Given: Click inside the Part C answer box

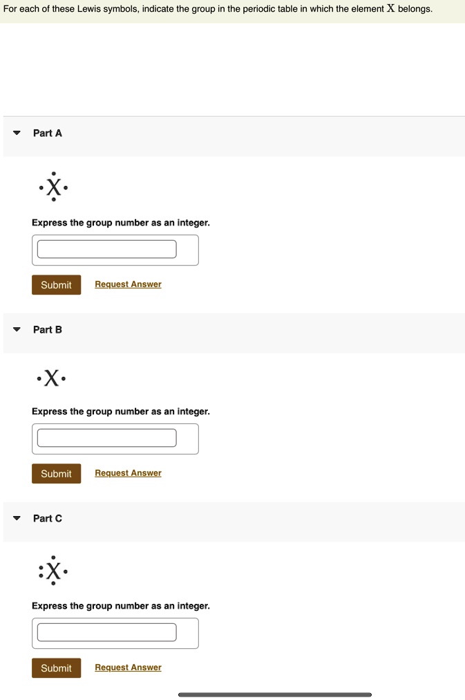Looking at the screenshot, I should point(107,632).
